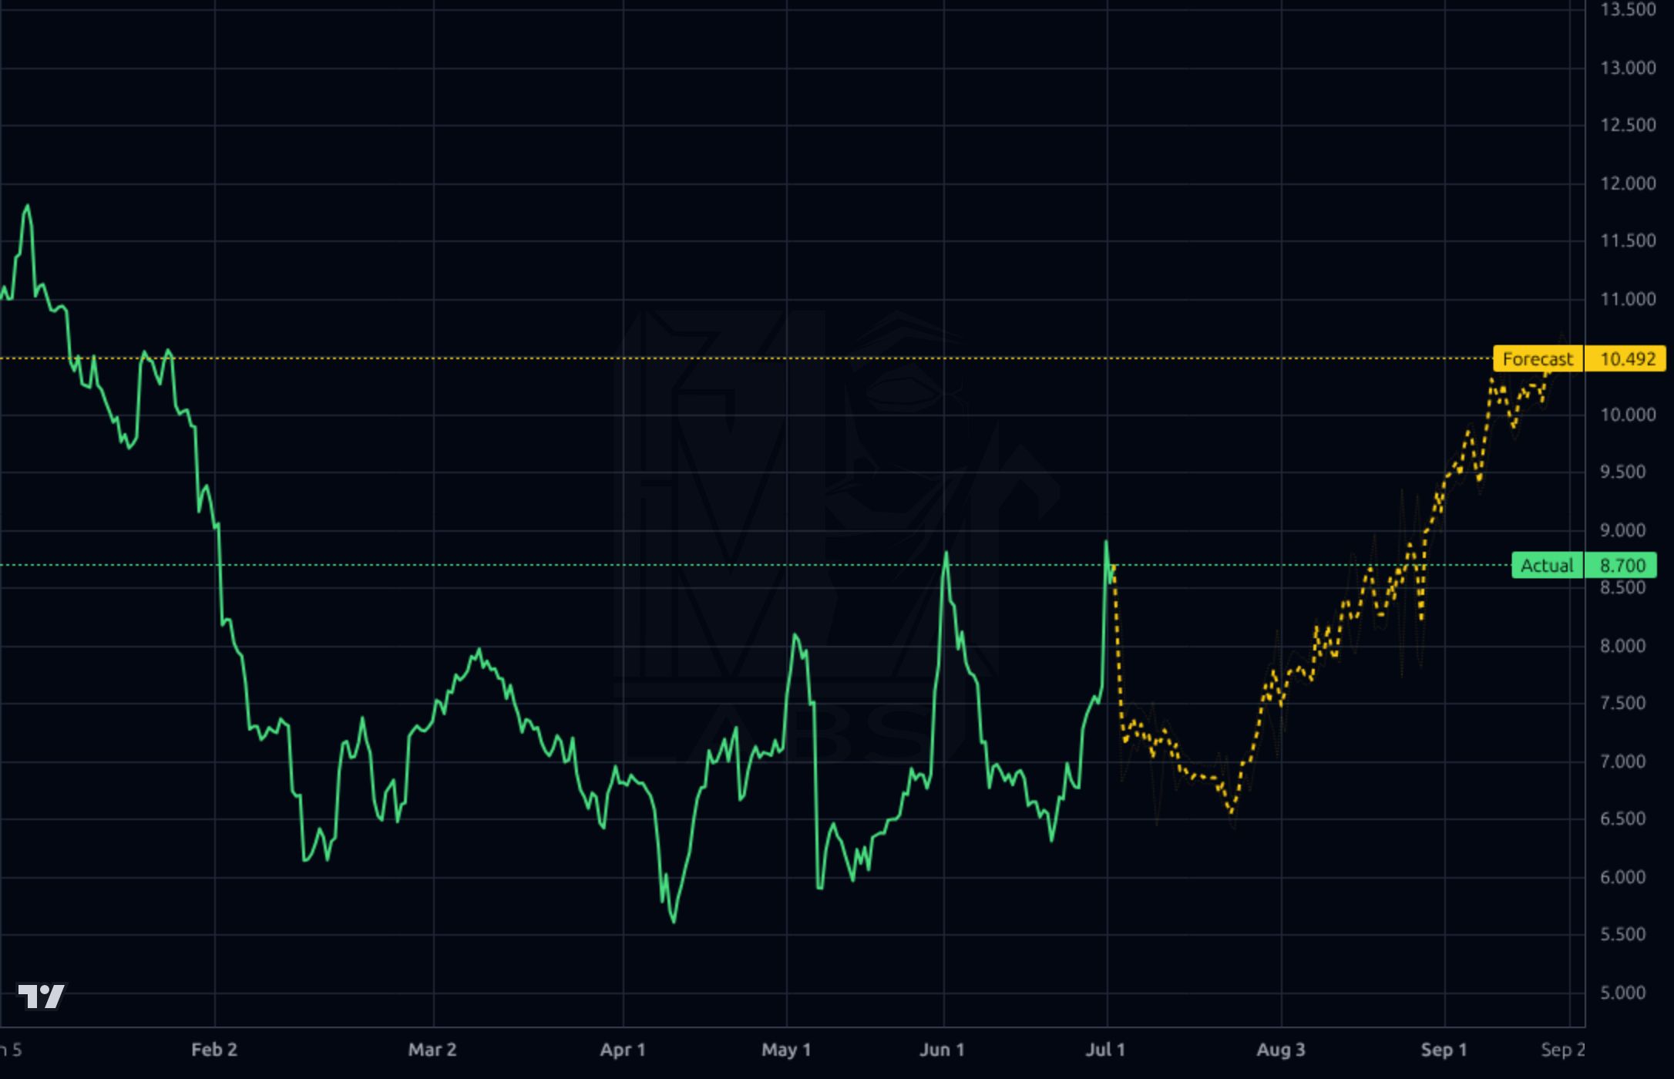This screenshot has width=1674, height=1079.
Task: Click the 12.000 price axis label
Action: coord(1628,183)
